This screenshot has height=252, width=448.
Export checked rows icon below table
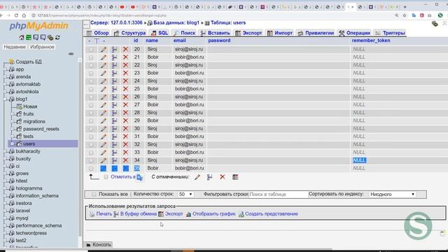[x=235, y=177]
